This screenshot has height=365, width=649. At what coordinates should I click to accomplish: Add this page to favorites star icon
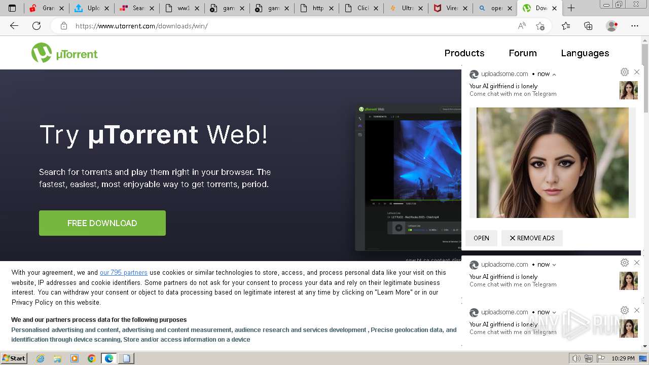540,26
